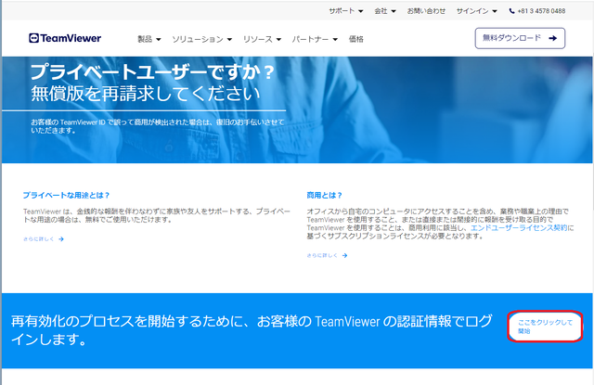Click the 無料ダウンロード button

pos(520,38)
